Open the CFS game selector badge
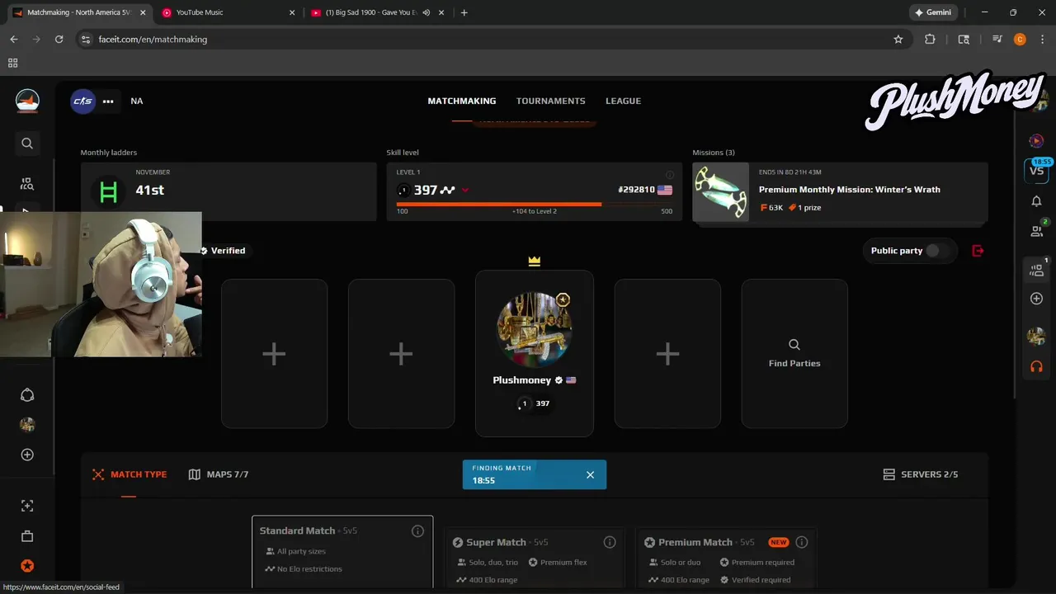The width and height of the screenshot is (1056, 594). [x=82, y=101]
